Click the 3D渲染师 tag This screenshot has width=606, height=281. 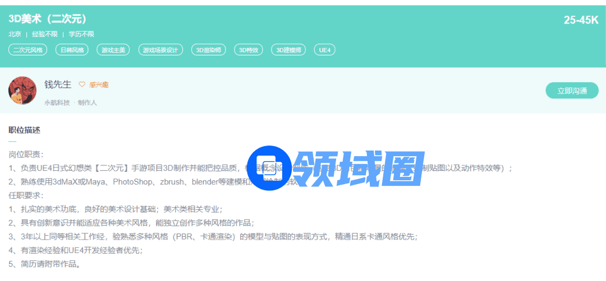coord(209,50)
